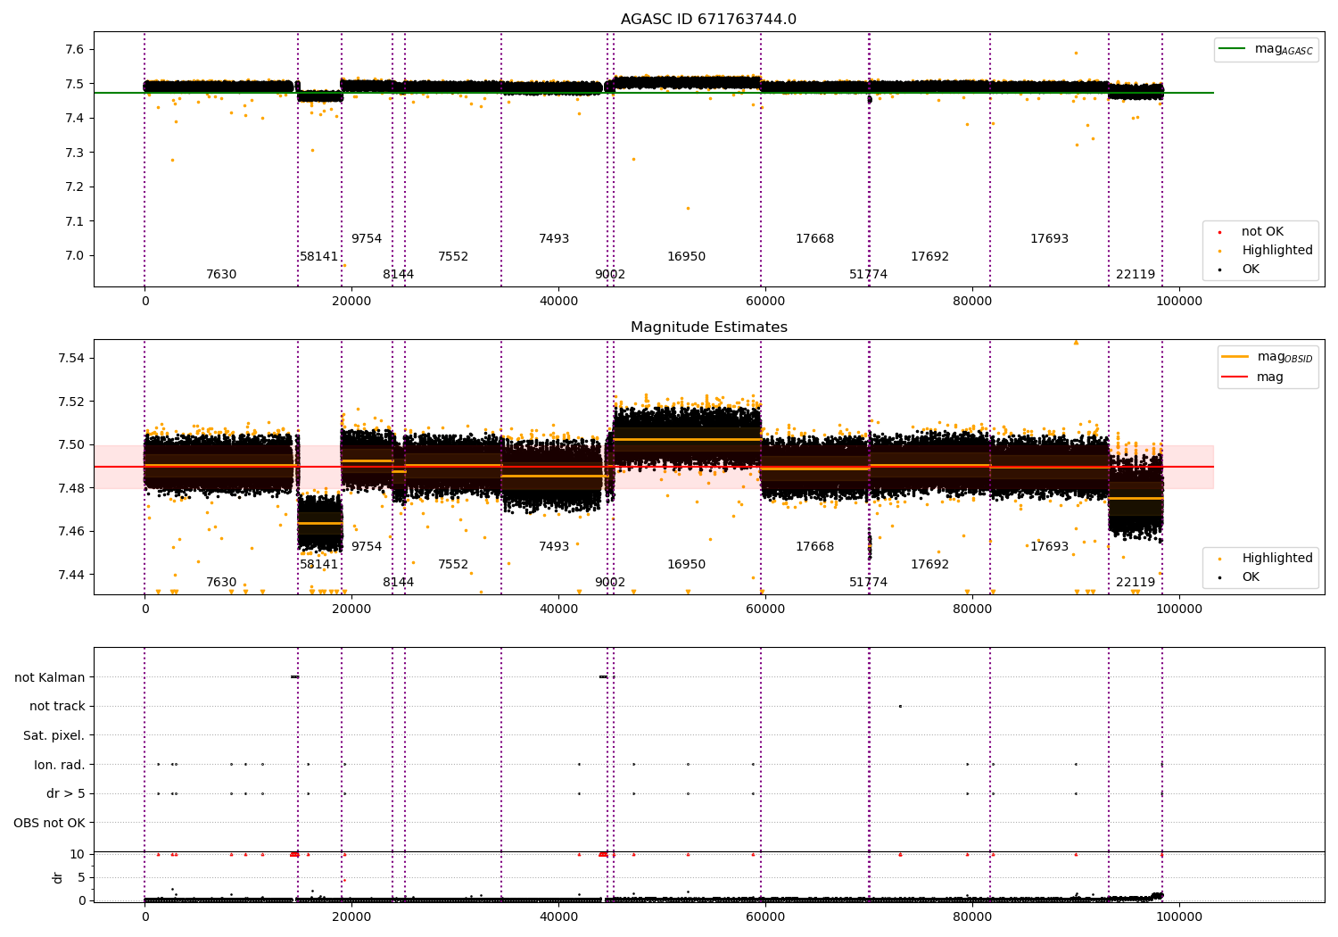Click obsid 22119 in Magnitude Estimates plot
This screenshot has width=1338, height=937.
click(1136, 583)
